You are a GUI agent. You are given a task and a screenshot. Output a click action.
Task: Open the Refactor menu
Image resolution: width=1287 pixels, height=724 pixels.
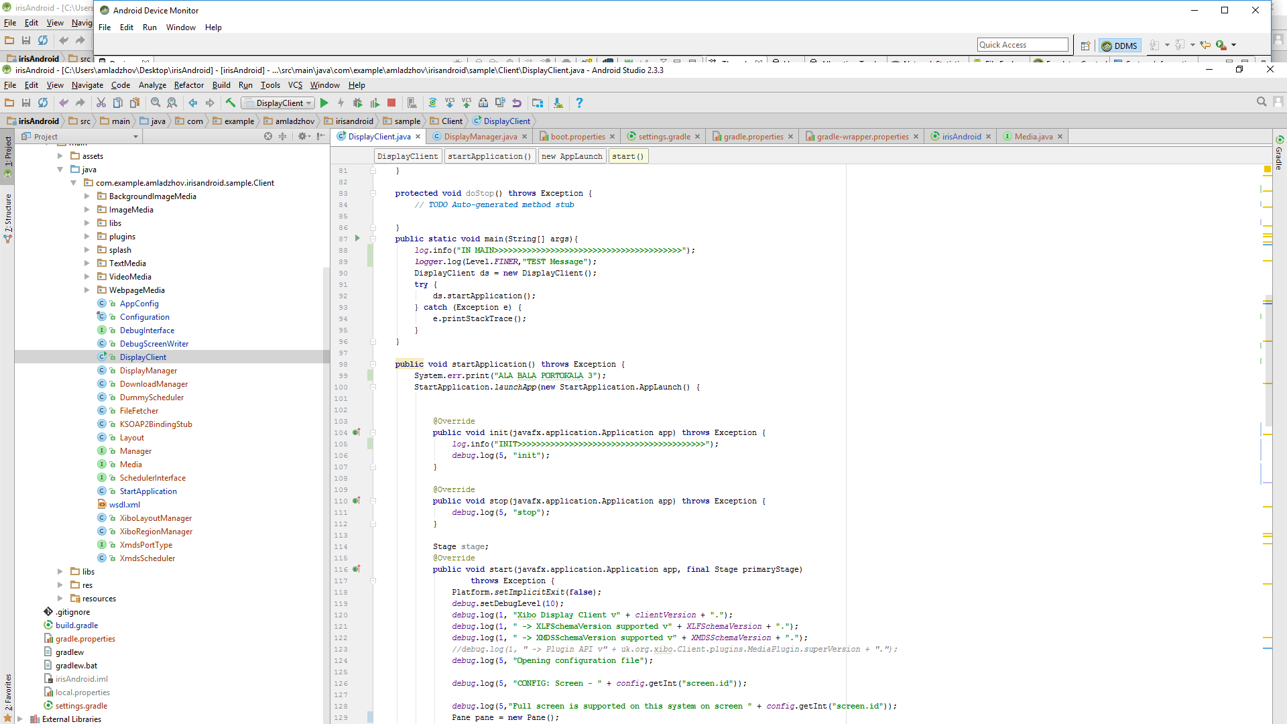click(188, 85)
